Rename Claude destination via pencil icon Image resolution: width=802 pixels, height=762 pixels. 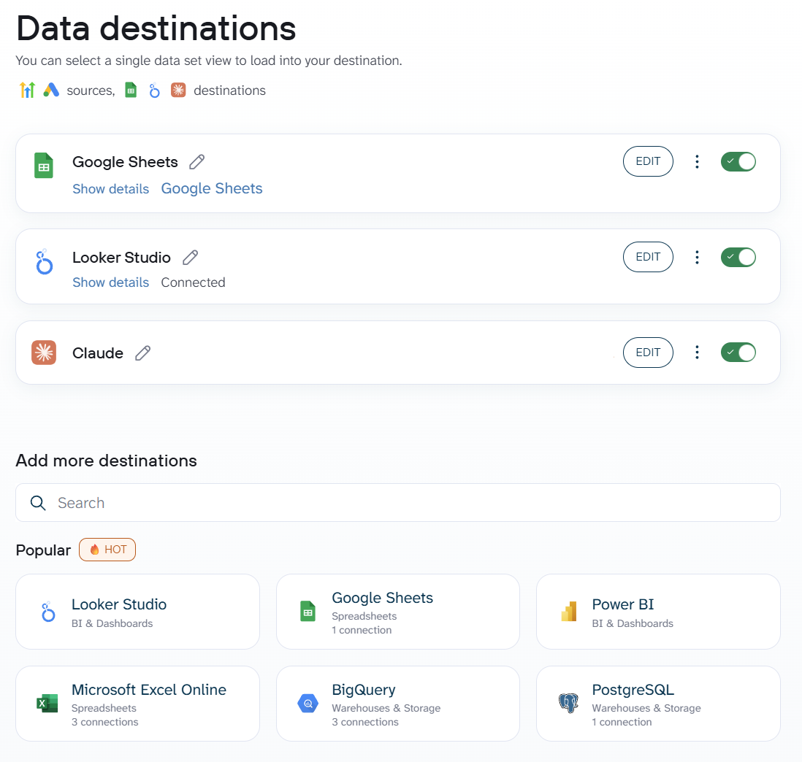(x=142, y=353)
